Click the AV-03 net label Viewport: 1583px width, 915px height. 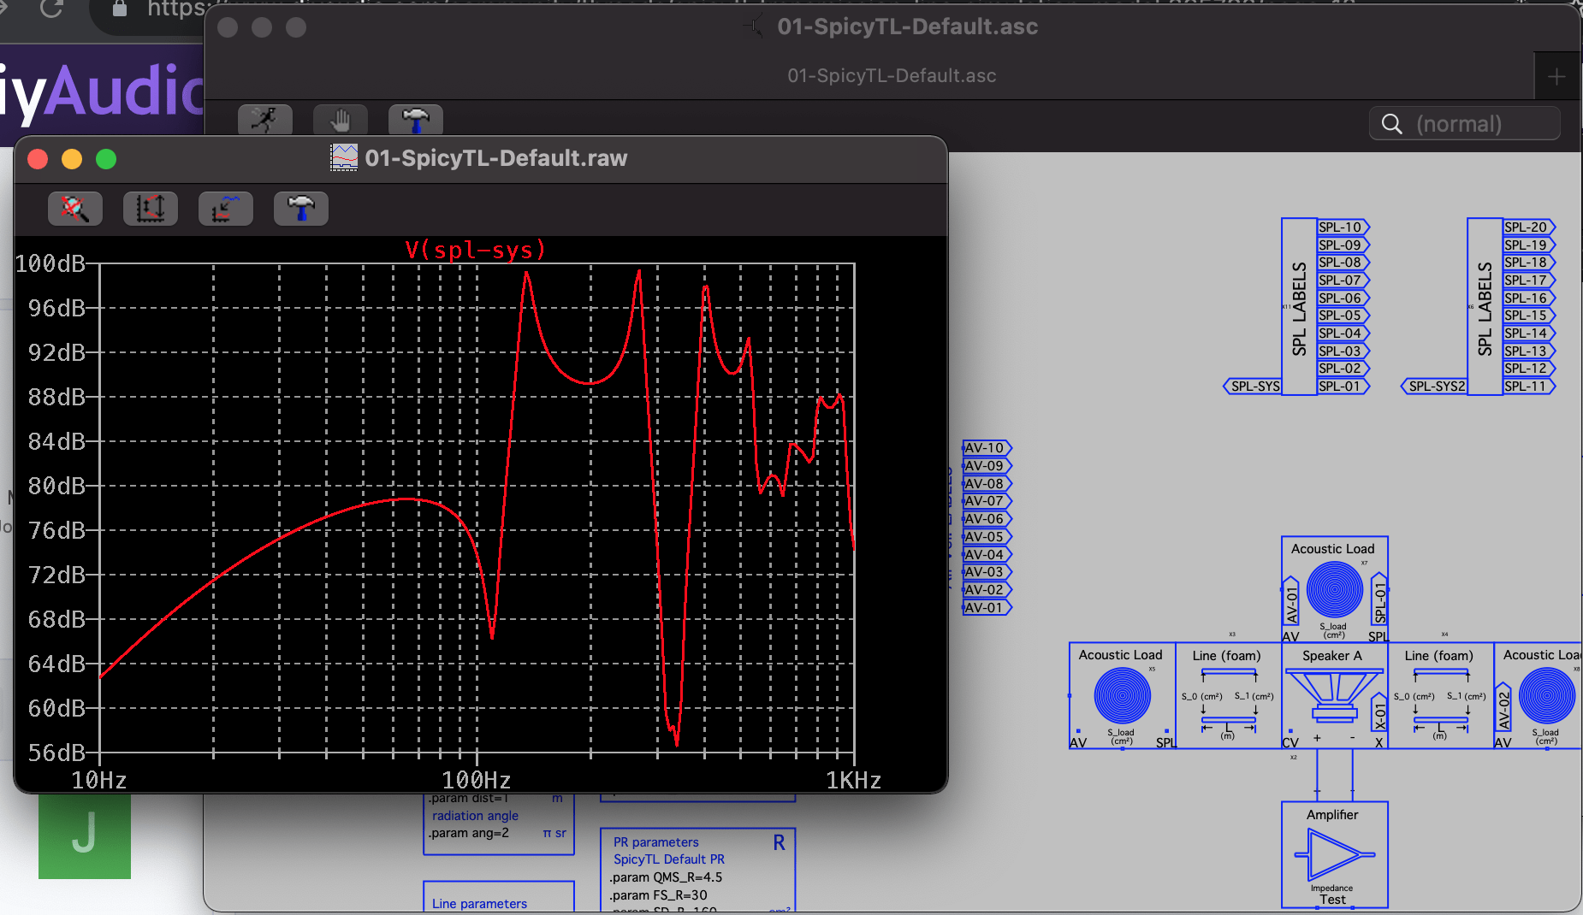click(x=987, y=572)
